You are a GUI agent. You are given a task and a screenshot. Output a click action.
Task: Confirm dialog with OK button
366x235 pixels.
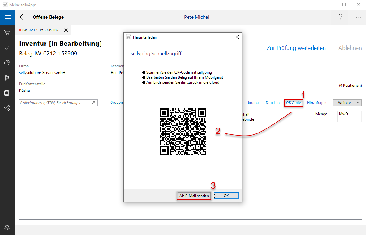[226, 196]
